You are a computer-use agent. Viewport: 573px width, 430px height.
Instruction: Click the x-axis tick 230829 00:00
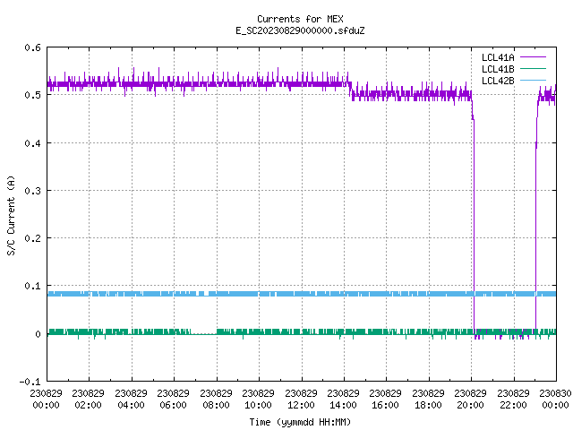[46, 399]
